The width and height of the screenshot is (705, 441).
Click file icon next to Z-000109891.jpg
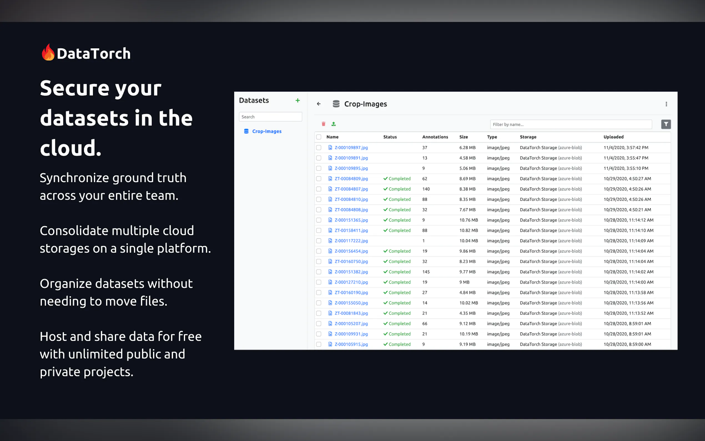click(x=330, y=158)
